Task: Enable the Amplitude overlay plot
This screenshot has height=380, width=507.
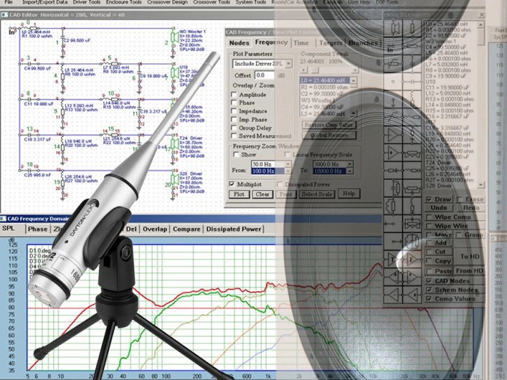Action: coord(233,94)
